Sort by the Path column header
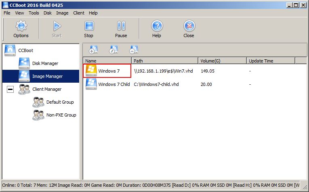 point(165,61)
